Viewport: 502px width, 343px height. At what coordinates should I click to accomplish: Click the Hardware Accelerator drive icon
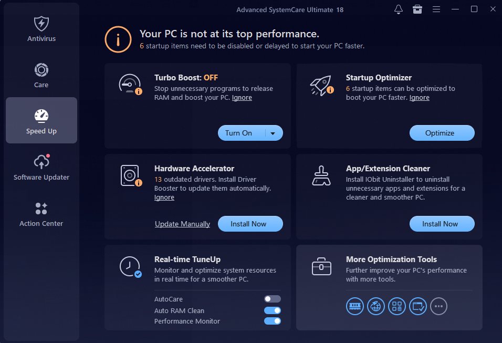coord(131,175)
